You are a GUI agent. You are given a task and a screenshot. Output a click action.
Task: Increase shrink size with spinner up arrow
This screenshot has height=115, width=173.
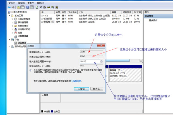tap(102, 60)
